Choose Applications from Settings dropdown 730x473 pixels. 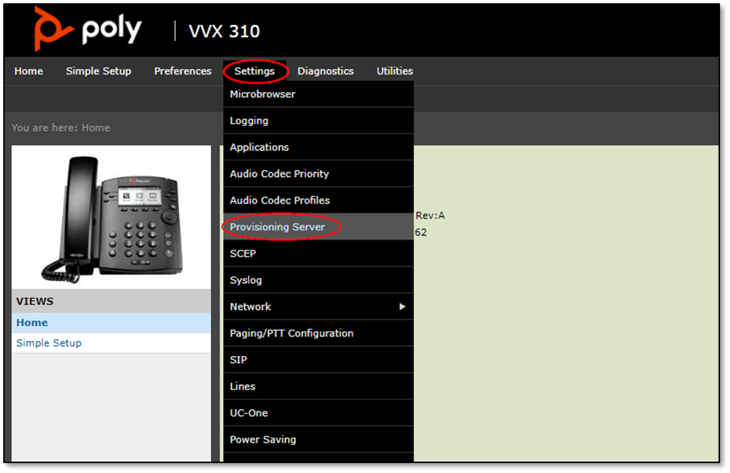pos(318,147)
